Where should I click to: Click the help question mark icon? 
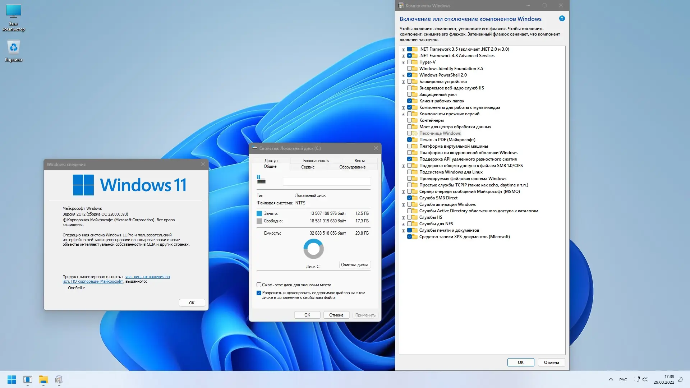pos(562,18)
